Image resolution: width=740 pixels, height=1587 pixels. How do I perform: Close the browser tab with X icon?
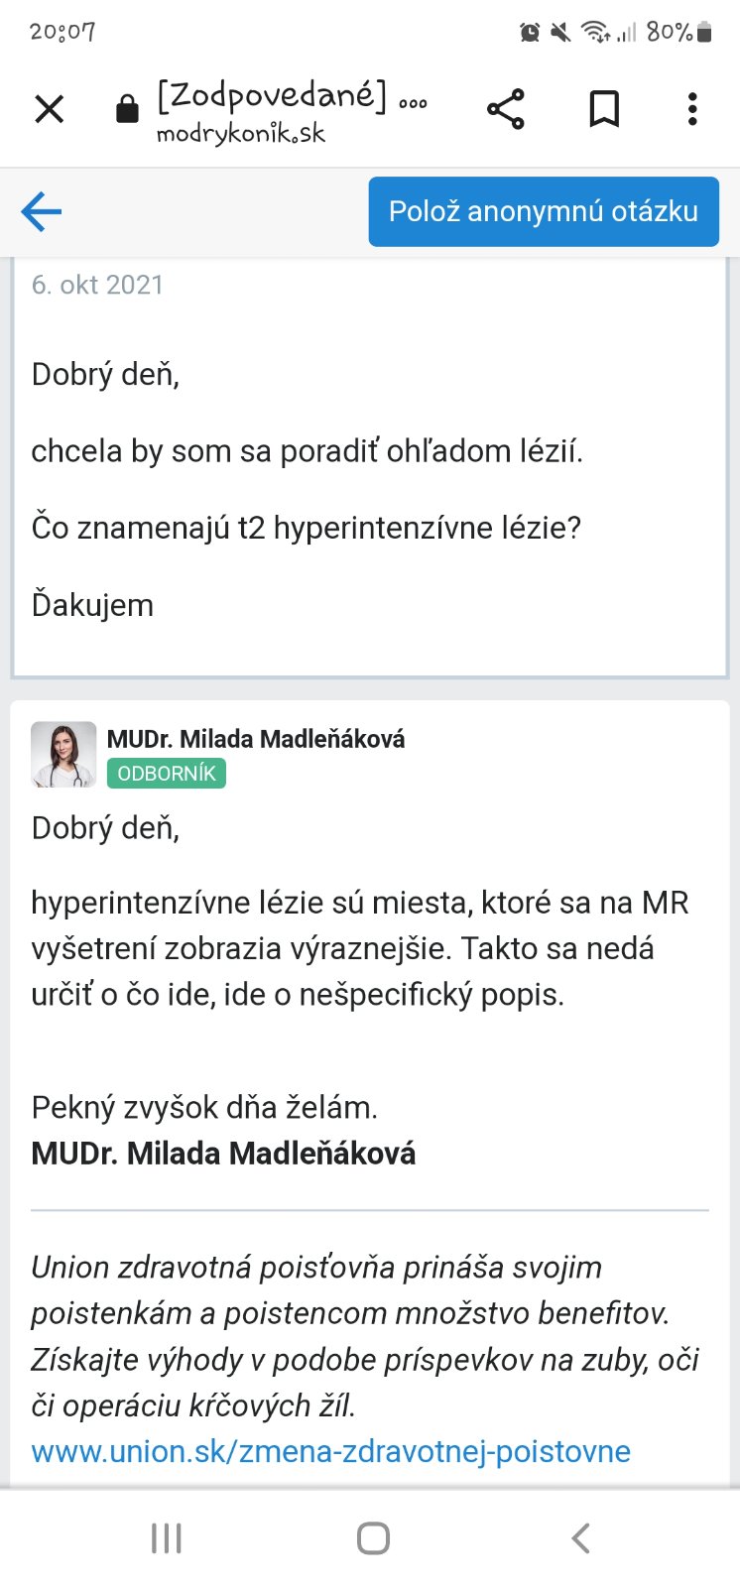click(49, 109)
